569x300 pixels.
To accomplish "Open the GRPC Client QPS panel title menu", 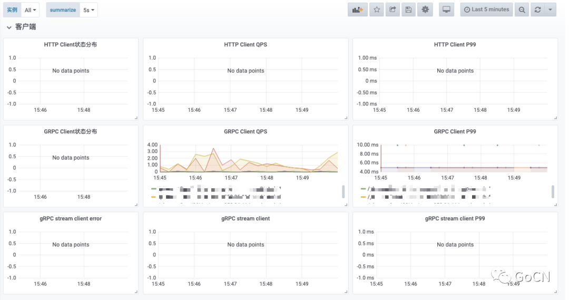I will pos(246,131).
